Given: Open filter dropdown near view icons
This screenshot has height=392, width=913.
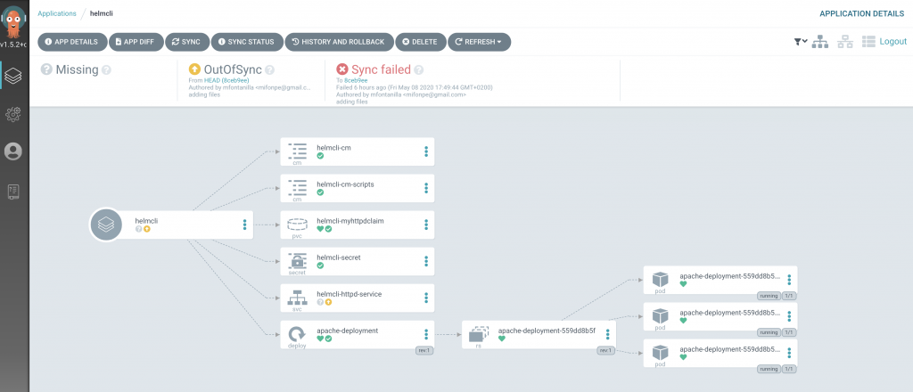Looking at the screenshot, I should coord(801,42).
